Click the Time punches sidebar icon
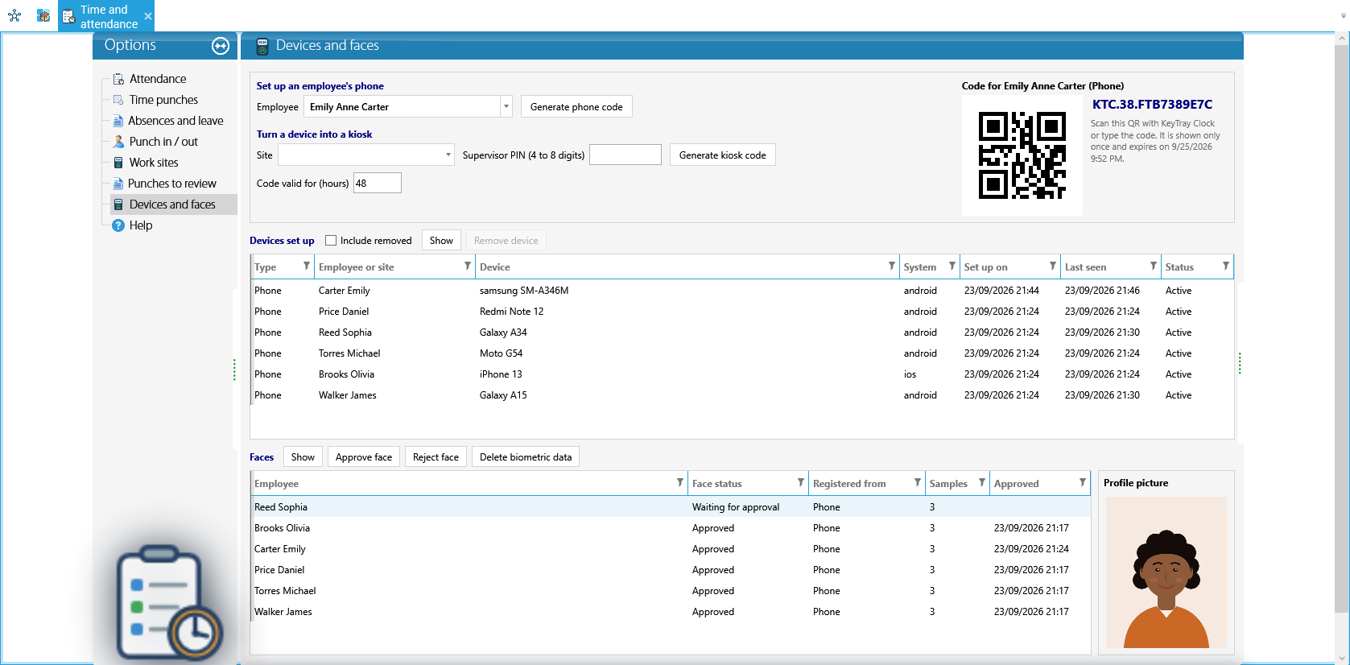The width and height of the screenshot is (1350, 665). [118, 100]
